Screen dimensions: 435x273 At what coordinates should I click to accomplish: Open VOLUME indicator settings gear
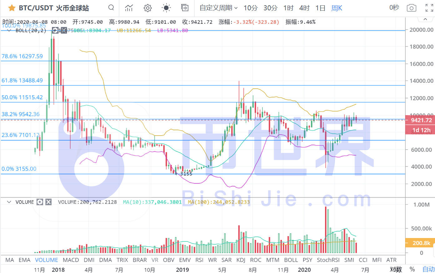pos(40,202)
